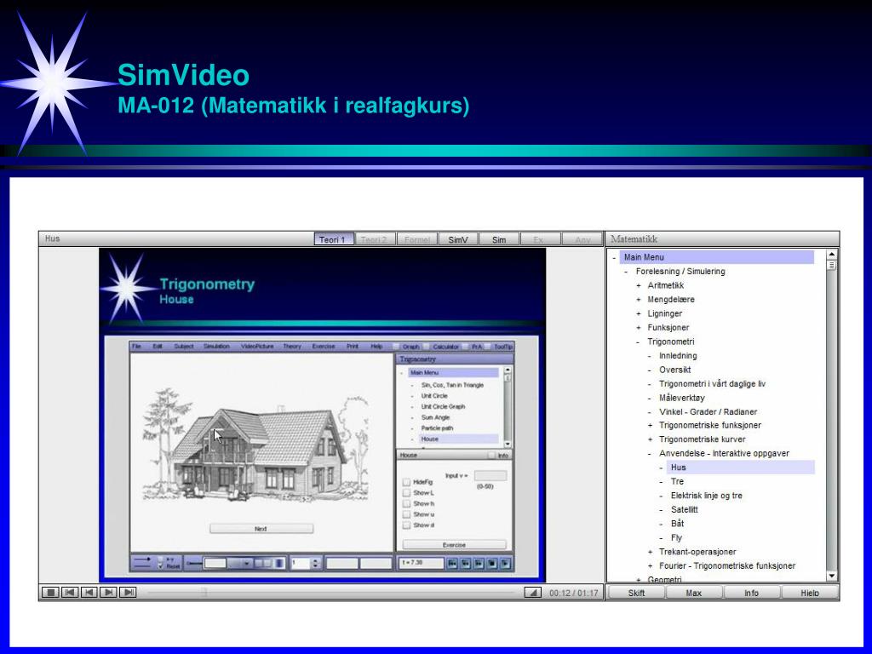Open the Theory menu in inner window

coord(292,346)
